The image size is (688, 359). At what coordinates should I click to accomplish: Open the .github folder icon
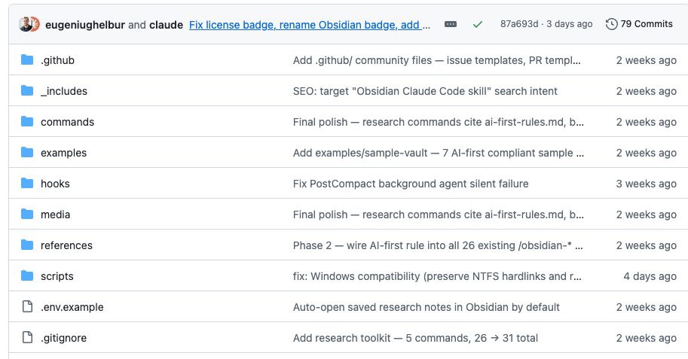(27, 59)
